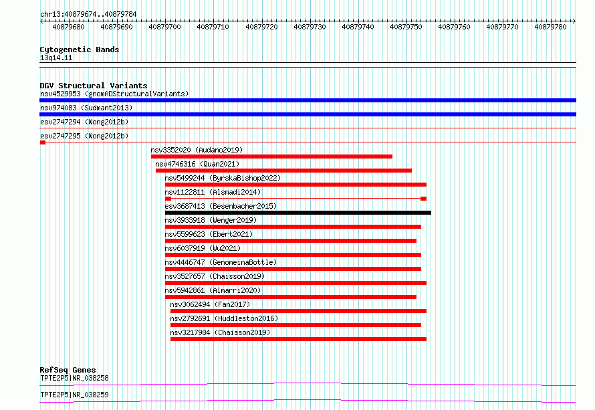This screenshot has width=595, height=410.
Task: Click the chr13:40879674..40879784 coordinate label
Action: pos(88,14)
